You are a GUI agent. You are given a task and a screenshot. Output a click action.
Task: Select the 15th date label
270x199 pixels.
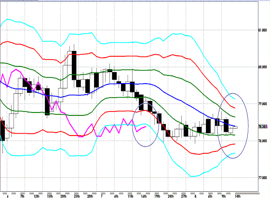(50, 196)
